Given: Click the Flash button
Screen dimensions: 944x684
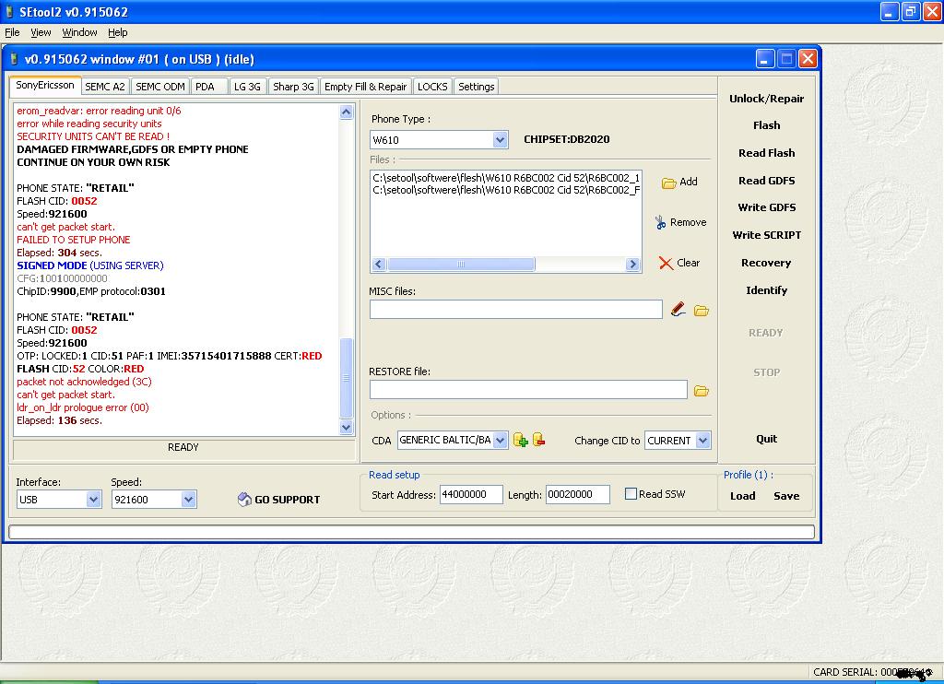Looking at the screenshot, I should tap(766, 125).
